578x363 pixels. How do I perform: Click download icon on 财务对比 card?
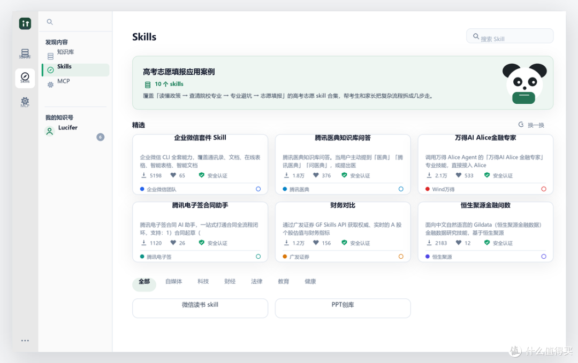pos(286,243)
